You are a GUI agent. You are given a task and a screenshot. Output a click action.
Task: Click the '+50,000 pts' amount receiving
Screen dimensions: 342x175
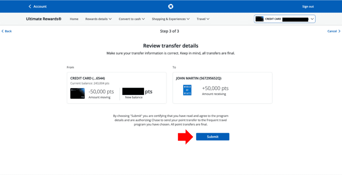(215, 88)
